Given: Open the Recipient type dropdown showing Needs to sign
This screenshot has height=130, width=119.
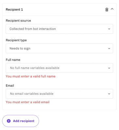Looking at the screenshot, I should point(59,48).
